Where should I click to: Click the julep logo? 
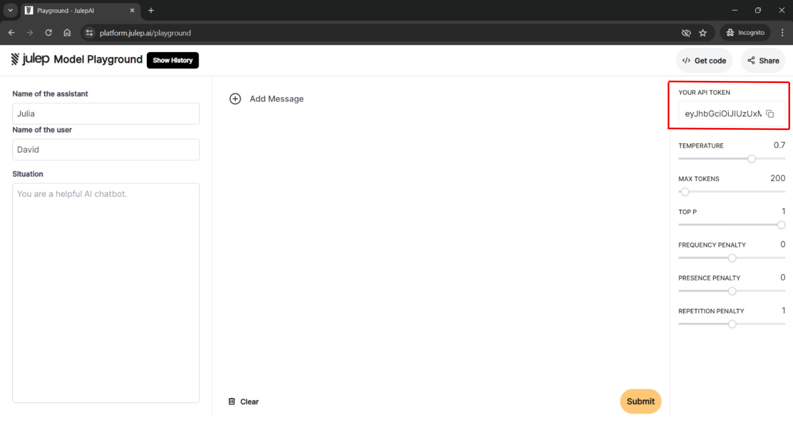15,59
